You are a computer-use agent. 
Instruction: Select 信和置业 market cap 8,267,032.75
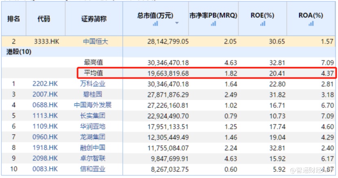[x=170, y=169]
